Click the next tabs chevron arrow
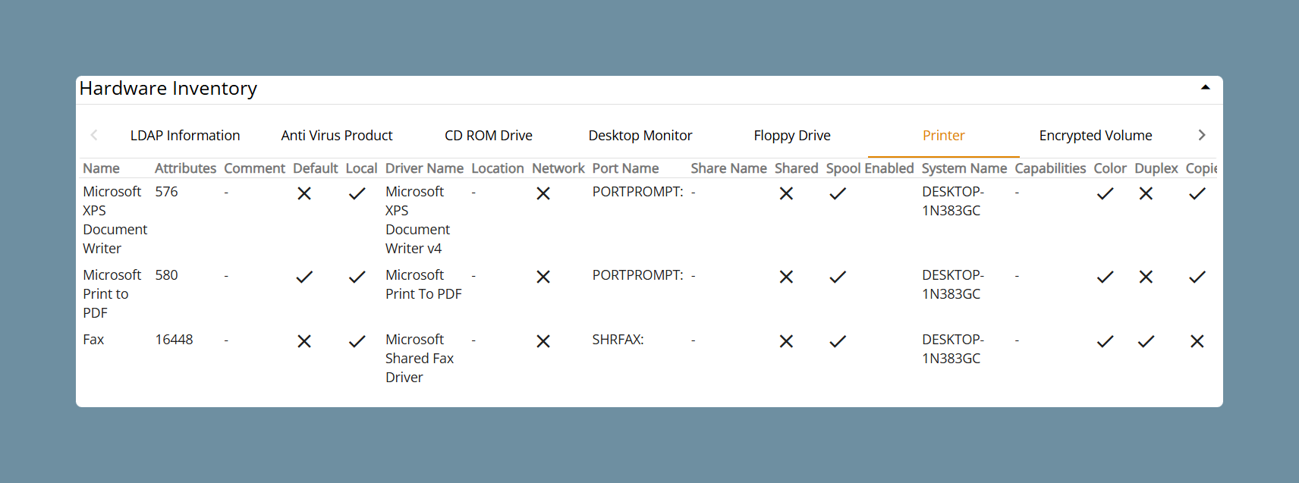Viewport: 1299px width, 483px height. pyautogui.click(x=1202, y=135)
